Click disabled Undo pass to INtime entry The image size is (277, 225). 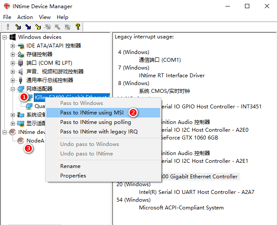pyautogui.click(x=103, y=154)
